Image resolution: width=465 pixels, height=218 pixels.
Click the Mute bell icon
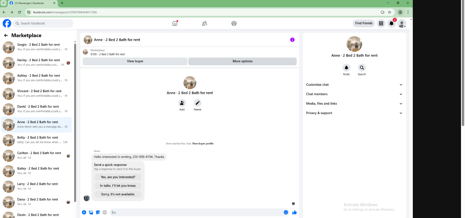(346, 68)
